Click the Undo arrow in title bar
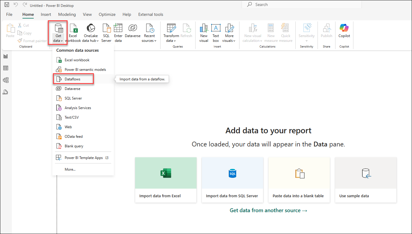412x234 pixels. click(x=16, y=5)
